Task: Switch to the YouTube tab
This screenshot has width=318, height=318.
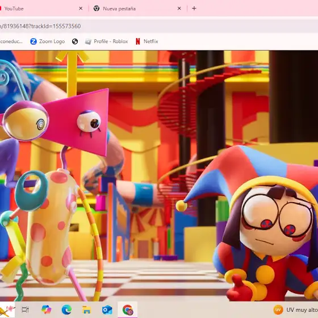Action: click(40, 9)
